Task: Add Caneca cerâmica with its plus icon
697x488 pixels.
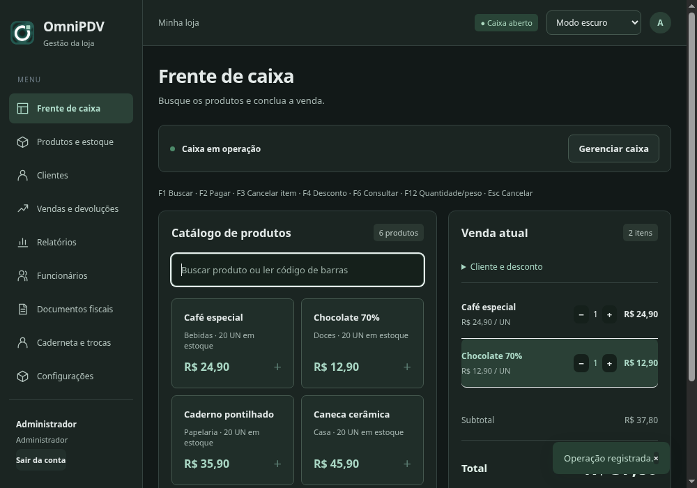Action: pos(407,464)
